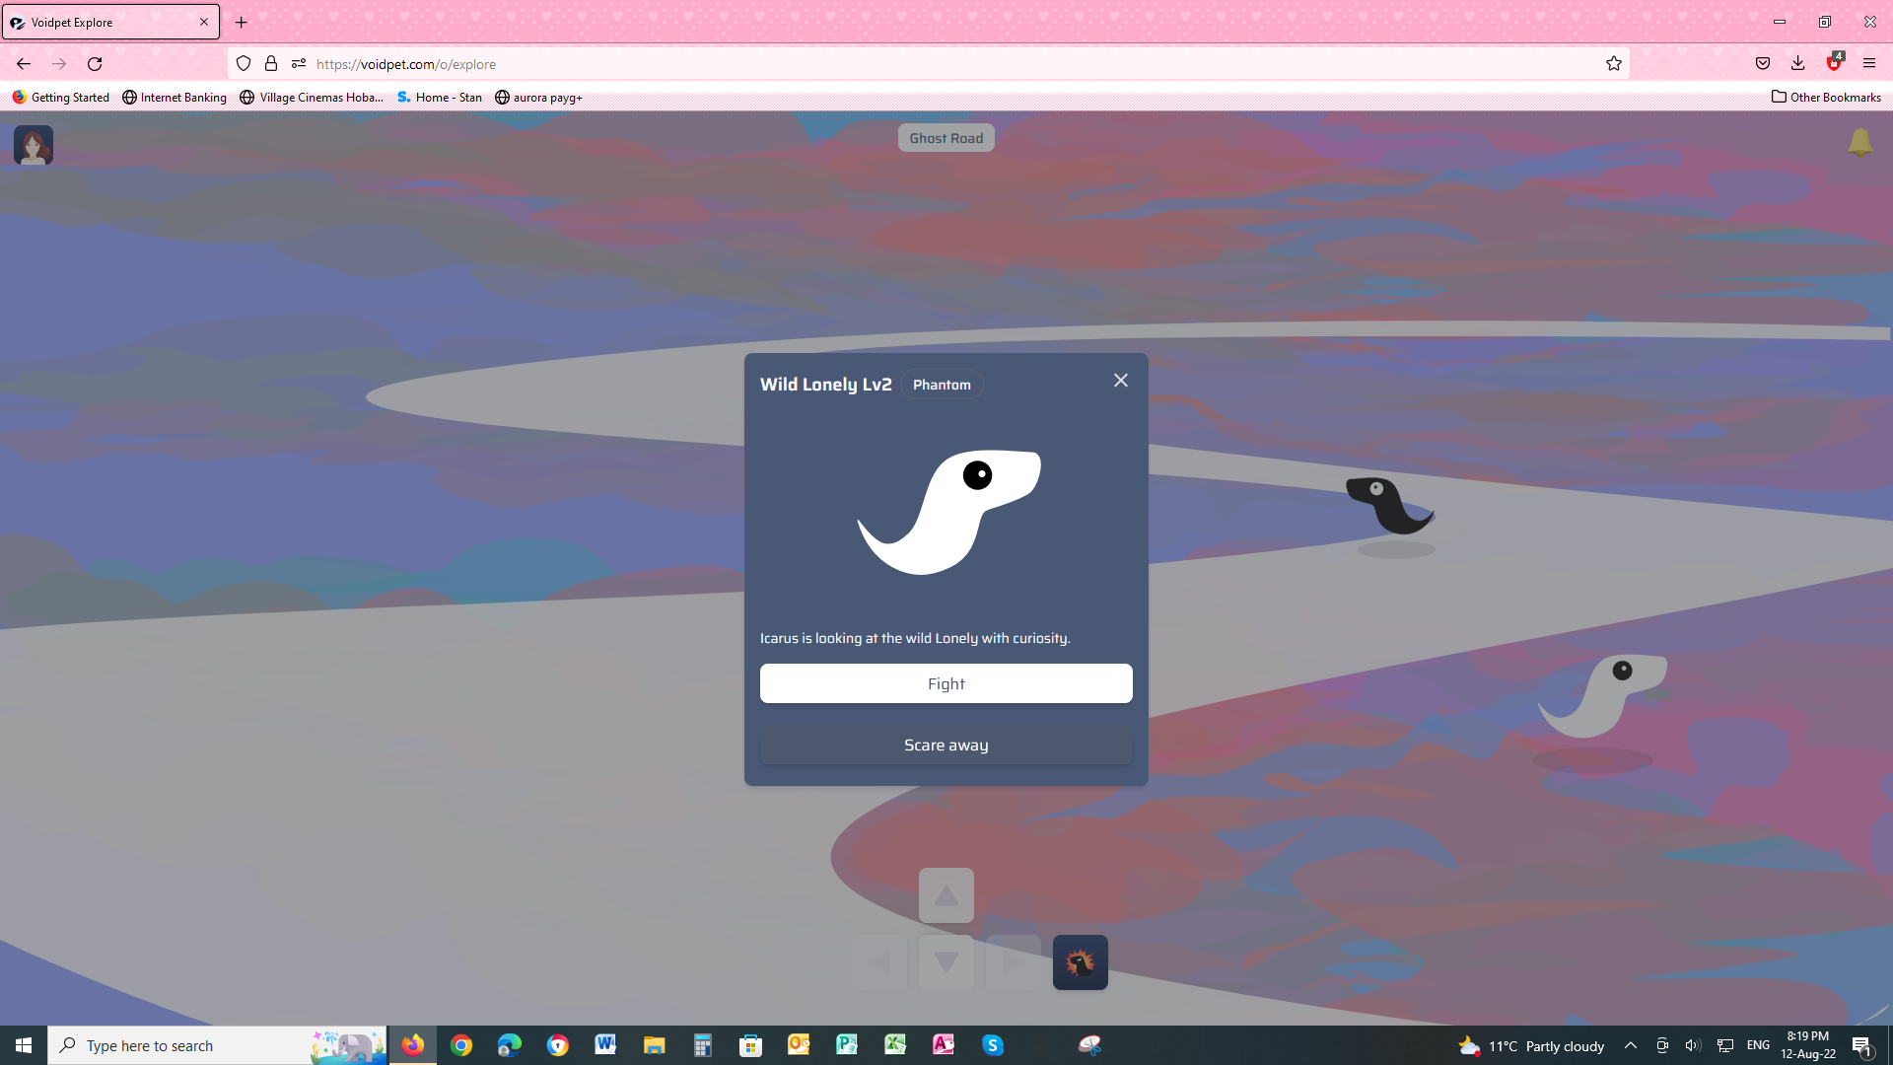Click the Scare away button
Viewport: 1893px width, 1065px height.
[946, 745]
